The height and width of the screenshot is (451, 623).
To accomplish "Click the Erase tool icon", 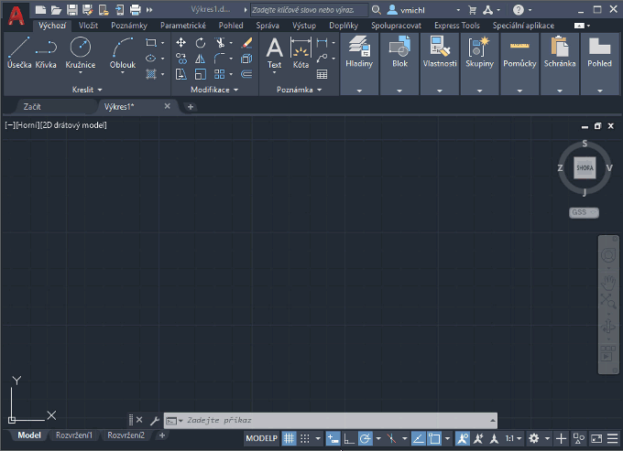I will coord(246,42).
